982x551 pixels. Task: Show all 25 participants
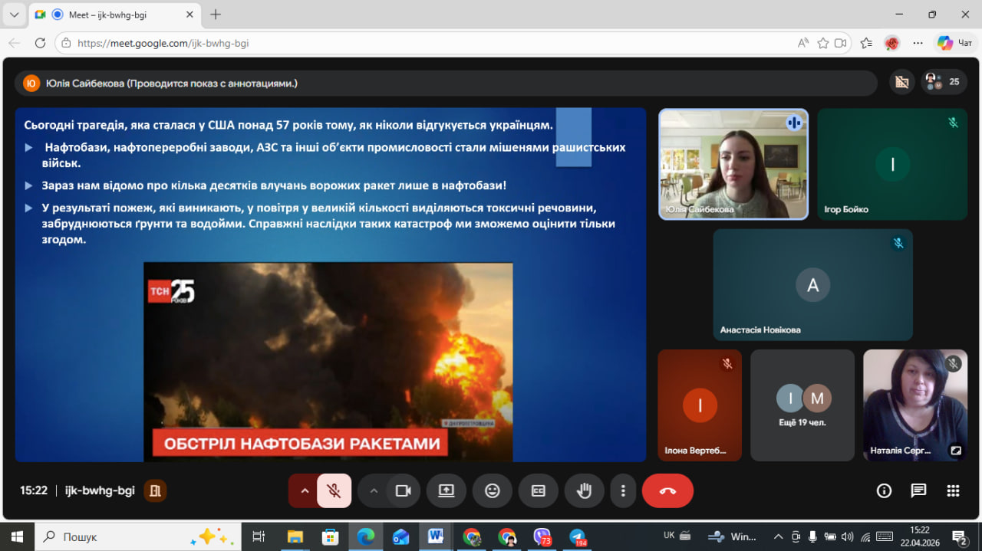[x=944, y=82]
